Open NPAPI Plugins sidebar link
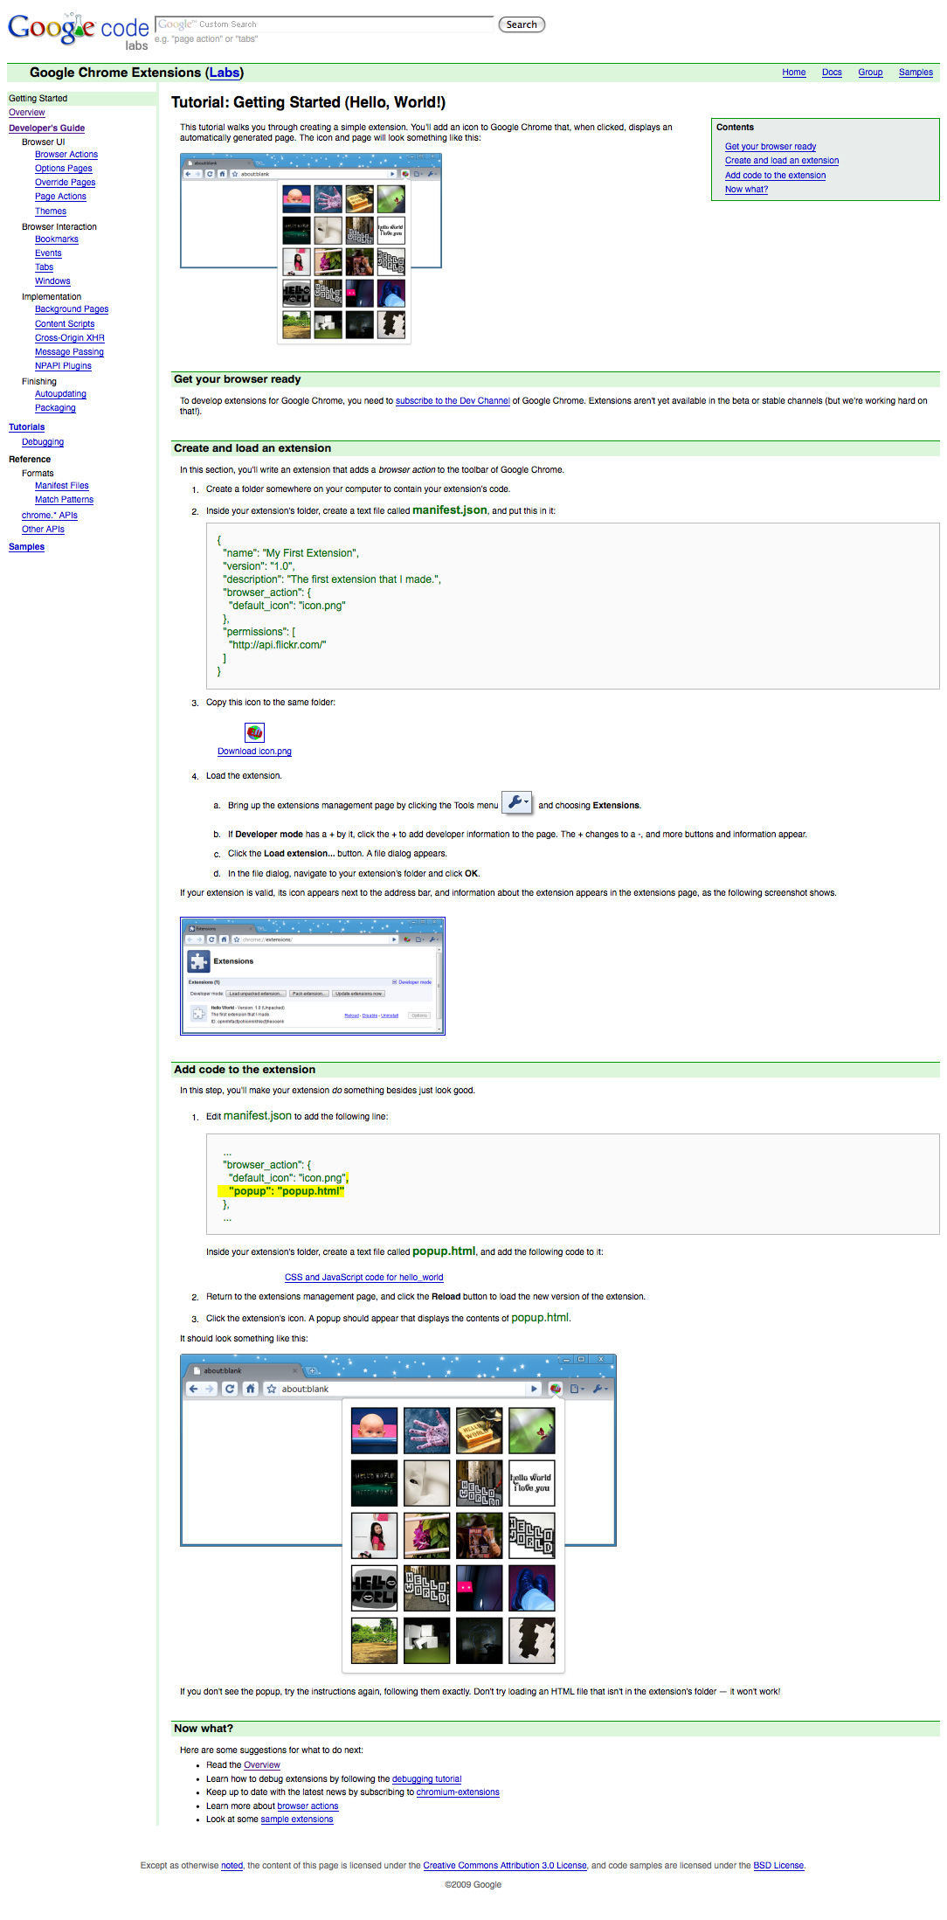The height and width of the screenshot is (1920, 947). 63,366
